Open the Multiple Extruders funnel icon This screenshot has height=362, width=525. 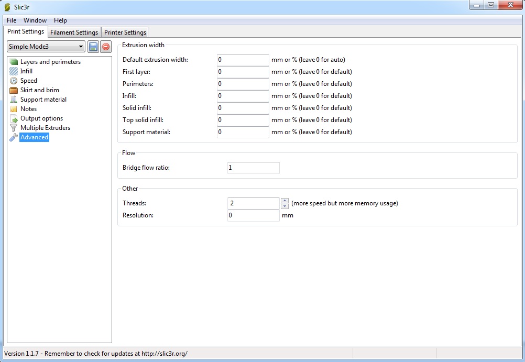pyautogui.click(x=14, y=128)
